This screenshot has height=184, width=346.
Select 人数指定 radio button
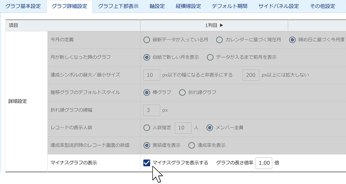coord(147,128)
